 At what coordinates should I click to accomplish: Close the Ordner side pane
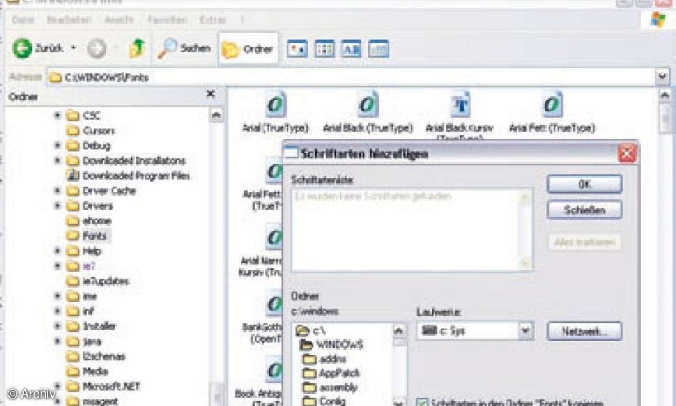211,94
